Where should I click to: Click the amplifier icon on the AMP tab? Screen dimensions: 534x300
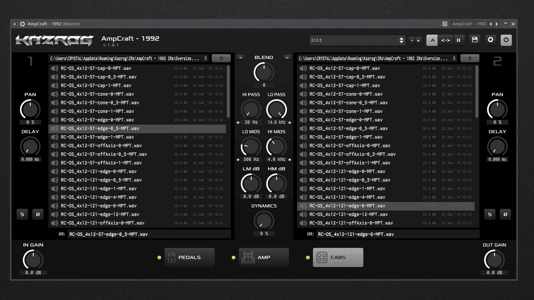click(x=248, y=257)
